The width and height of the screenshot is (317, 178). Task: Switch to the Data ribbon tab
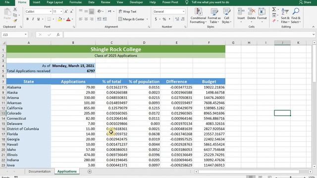click(91, 2)
